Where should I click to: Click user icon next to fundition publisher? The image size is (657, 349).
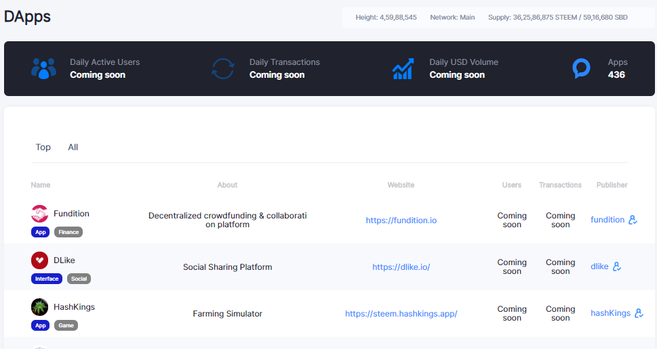tap(633, 220)
